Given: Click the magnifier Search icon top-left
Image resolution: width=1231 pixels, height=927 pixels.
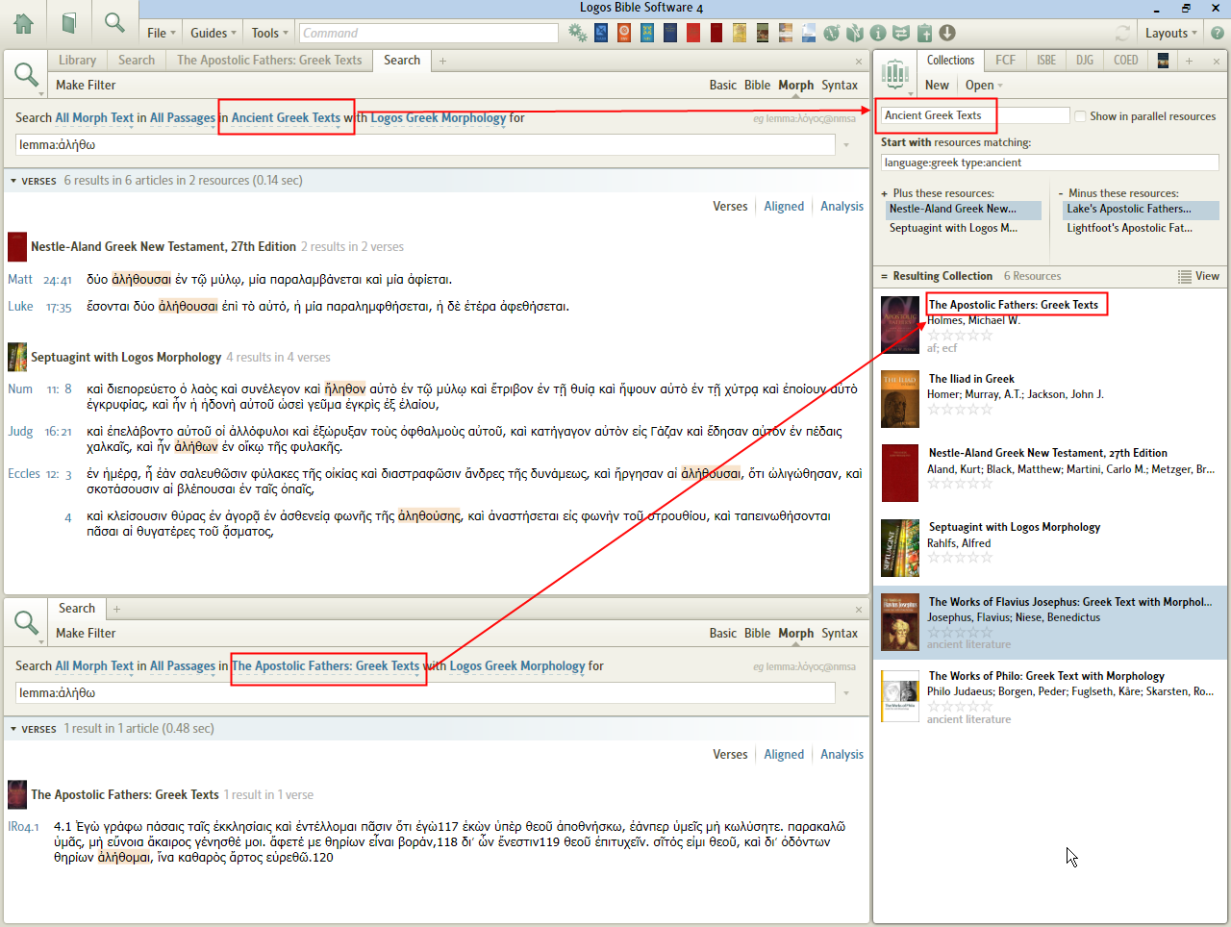Looking at the screenshot, I should pos(114,23).
